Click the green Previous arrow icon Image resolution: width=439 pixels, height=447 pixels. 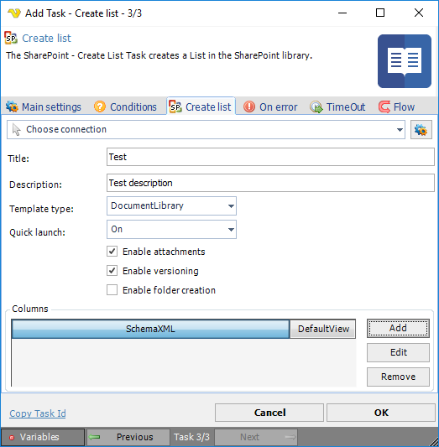coord(94,437)
